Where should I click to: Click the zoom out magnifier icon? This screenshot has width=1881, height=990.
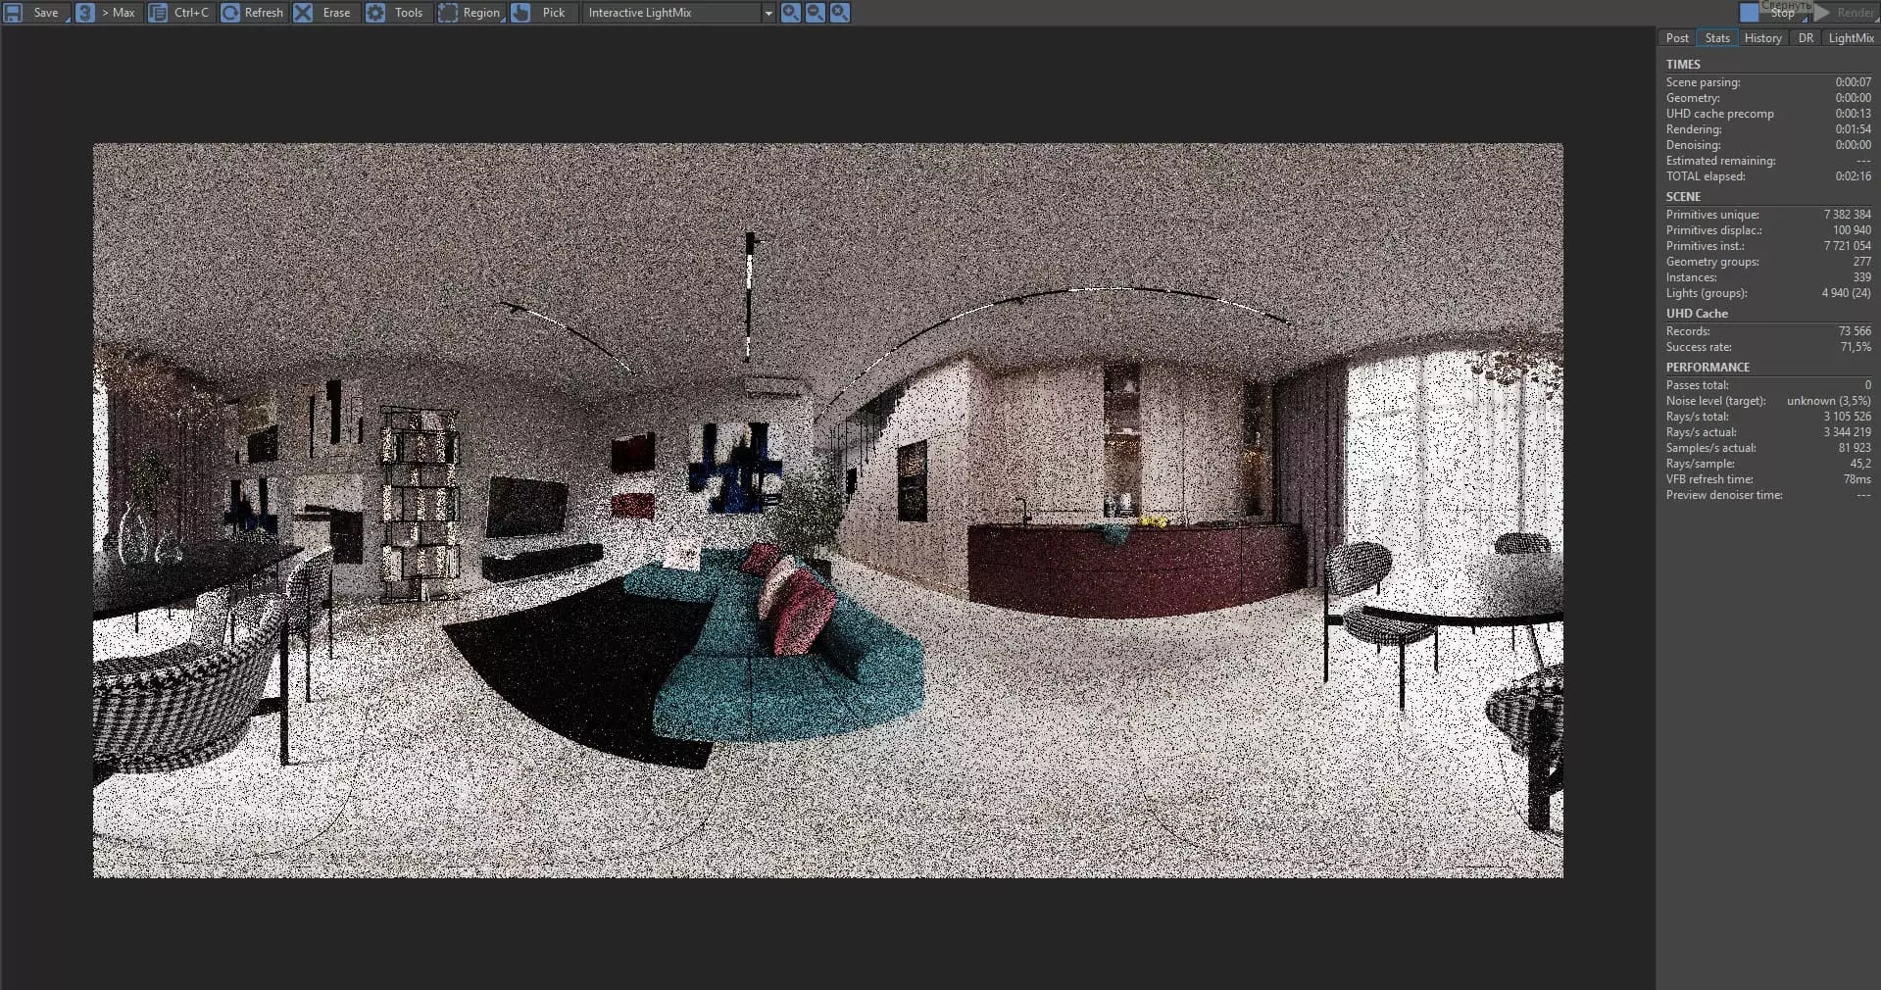click(815, 13)
